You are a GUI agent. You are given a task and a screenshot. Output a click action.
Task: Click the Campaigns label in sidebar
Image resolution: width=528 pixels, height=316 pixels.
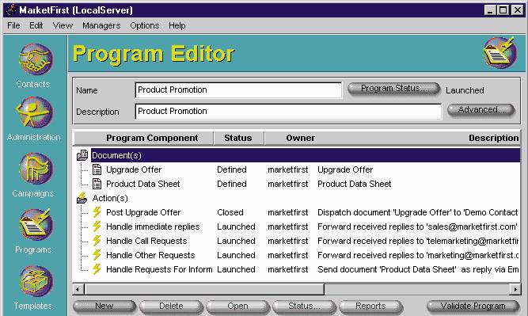point(33,193)
